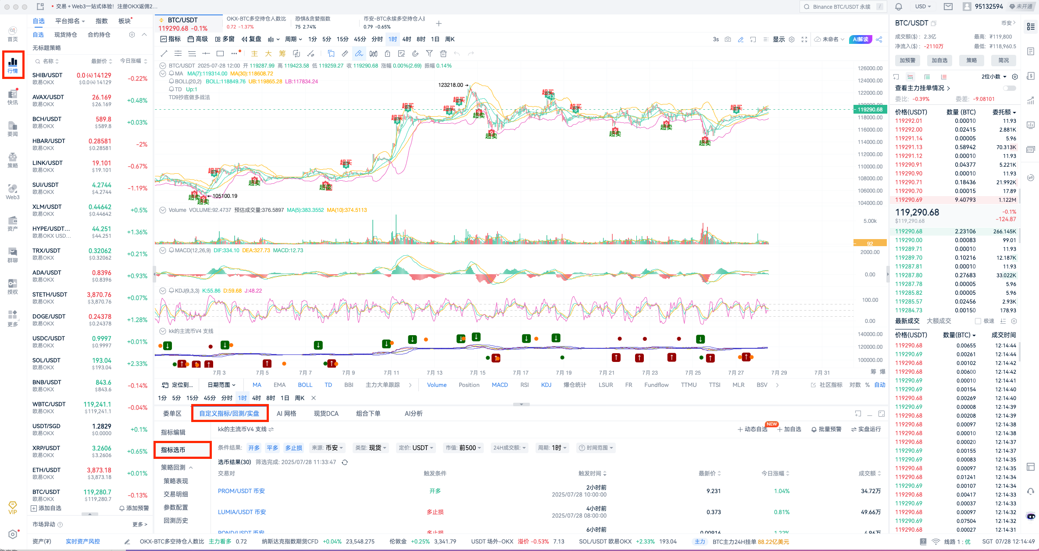Screen dimensions: 1039x551
Task: Switch to the 委单区 tab
Action: click(172, 414)
